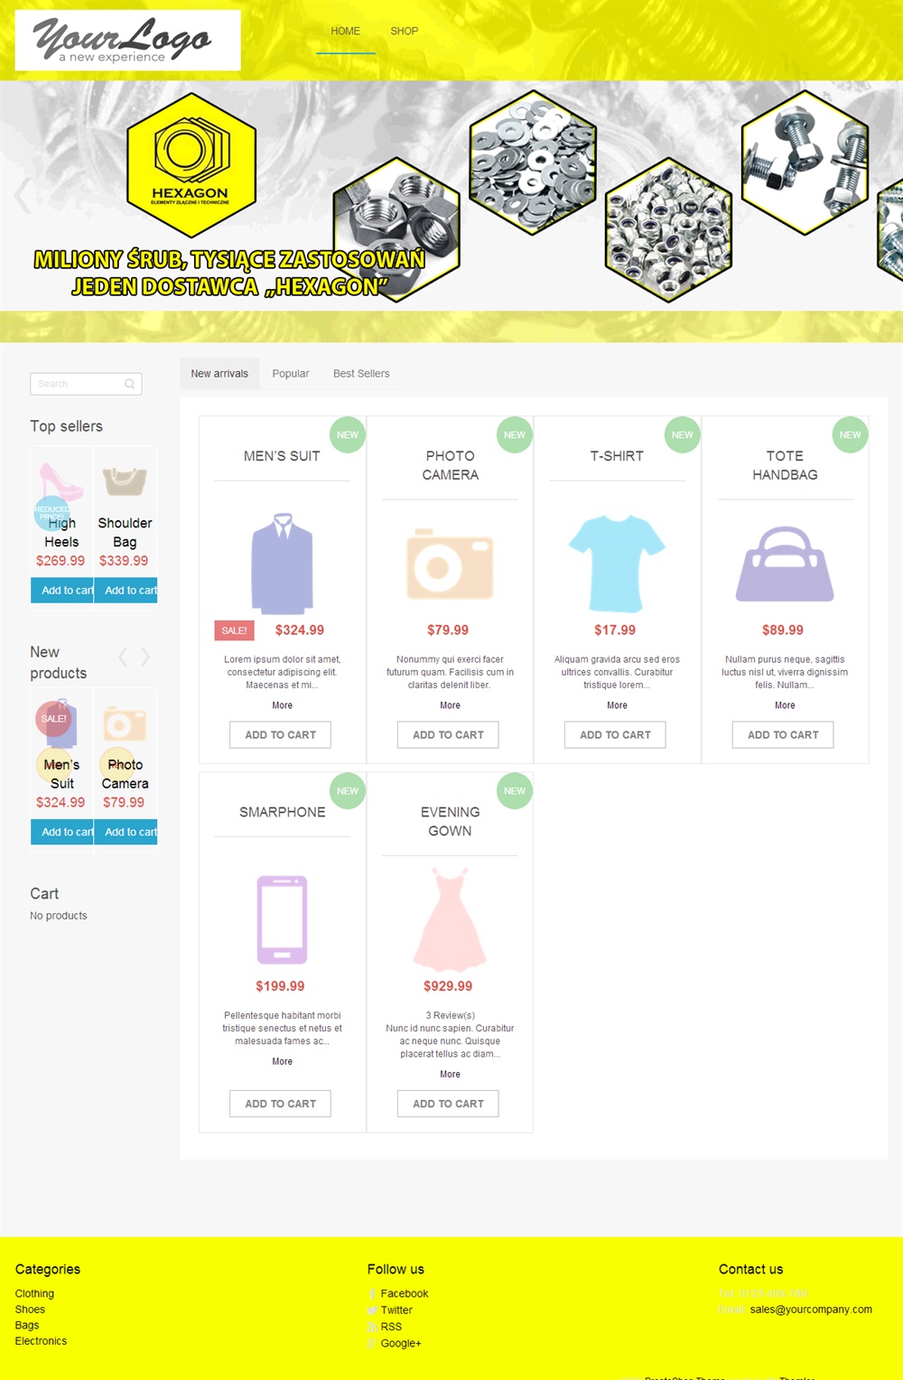Click More under Tote Handbag
This screenshot has width=903, height=1380.
click(785, 705)
